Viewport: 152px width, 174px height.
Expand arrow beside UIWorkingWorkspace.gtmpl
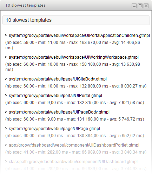[6, 57]
